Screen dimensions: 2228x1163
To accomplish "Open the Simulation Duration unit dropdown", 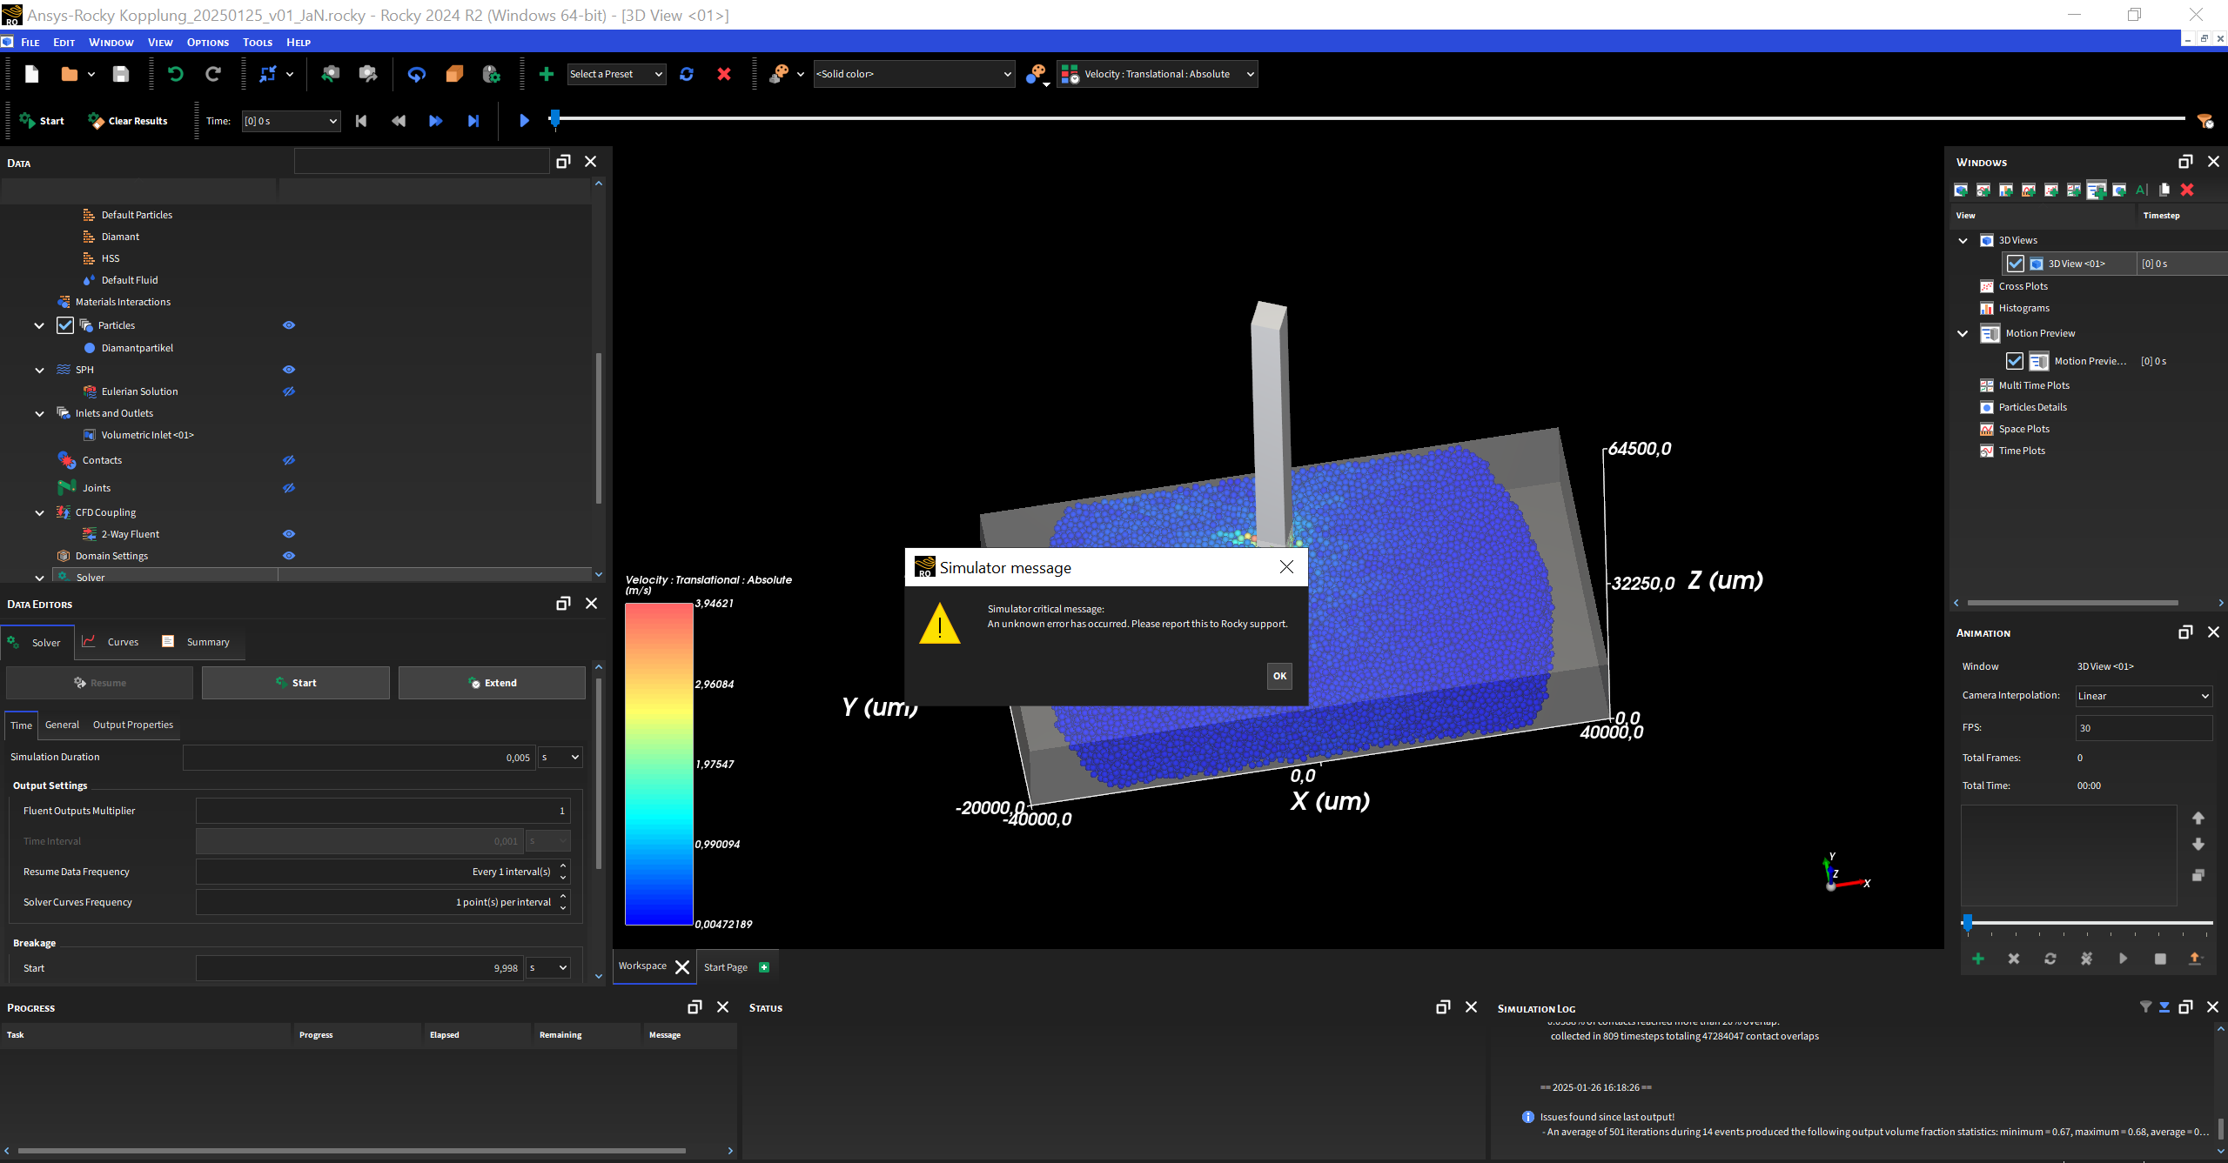I will [560, 758].
